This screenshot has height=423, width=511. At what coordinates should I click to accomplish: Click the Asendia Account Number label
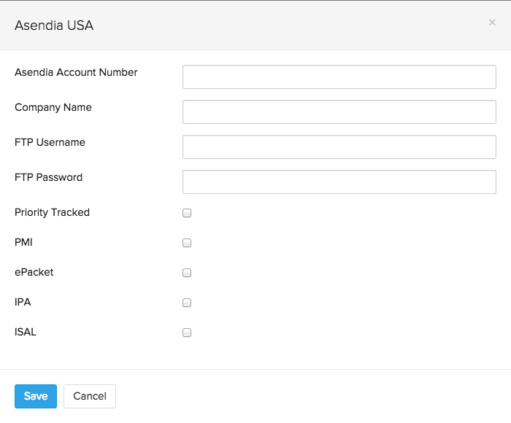pos(76,72)
